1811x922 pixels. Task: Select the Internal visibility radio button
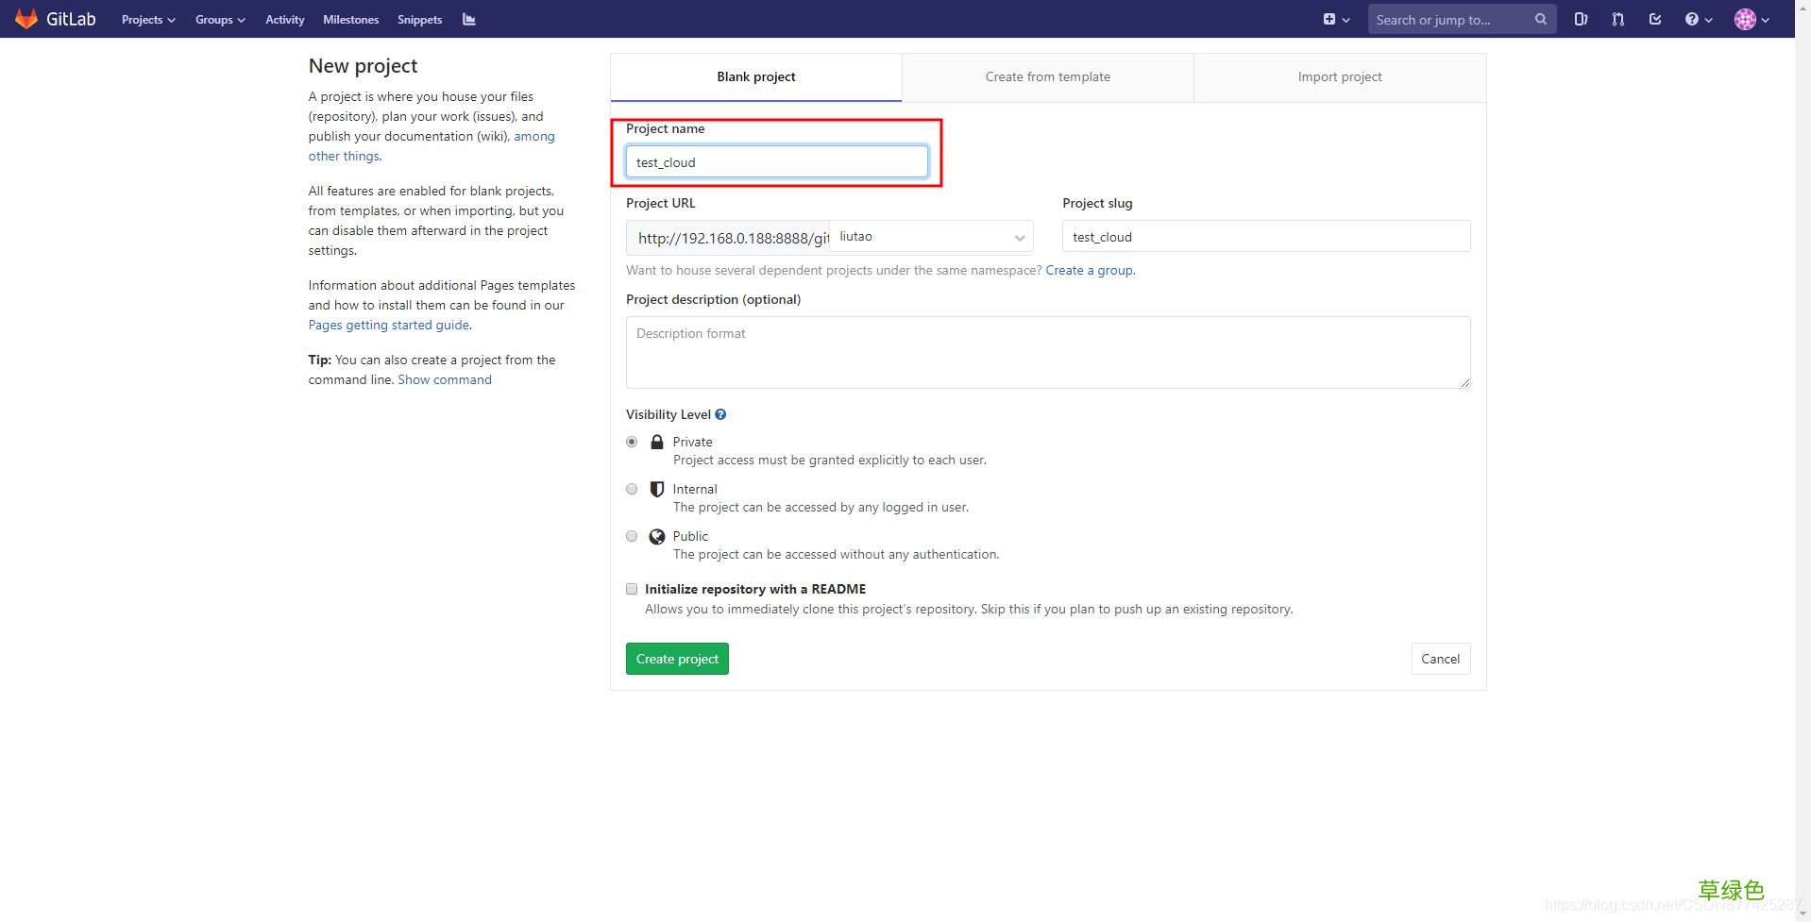tap(632, 489)
